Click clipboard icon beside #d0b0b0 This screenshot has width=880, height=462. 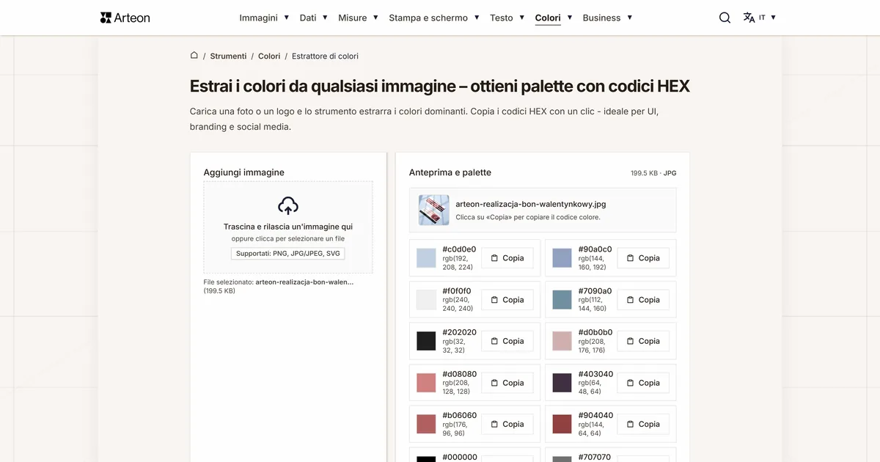630,341
